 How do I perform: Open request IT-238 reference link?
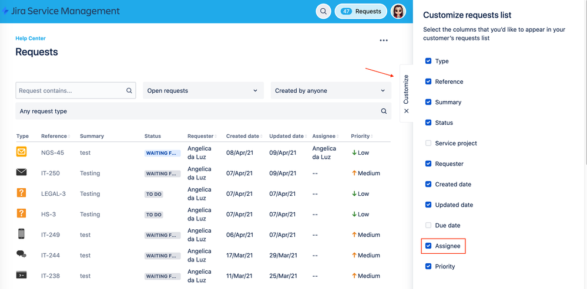click(x=50, y=276)
